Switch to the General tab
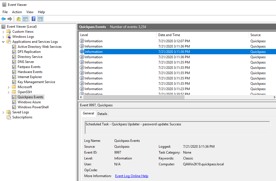 pos(88,113)
